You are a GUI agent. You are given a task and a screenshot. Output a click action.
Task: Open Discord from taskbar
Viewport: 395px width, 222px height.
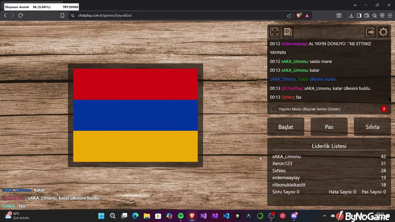tap(294, 216)
